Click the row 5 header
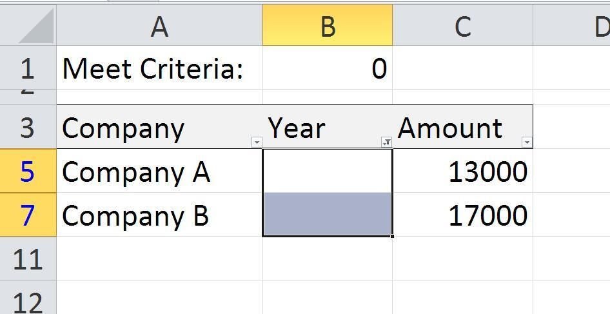Viewport: 610px width, 314px height. (28, 172)
